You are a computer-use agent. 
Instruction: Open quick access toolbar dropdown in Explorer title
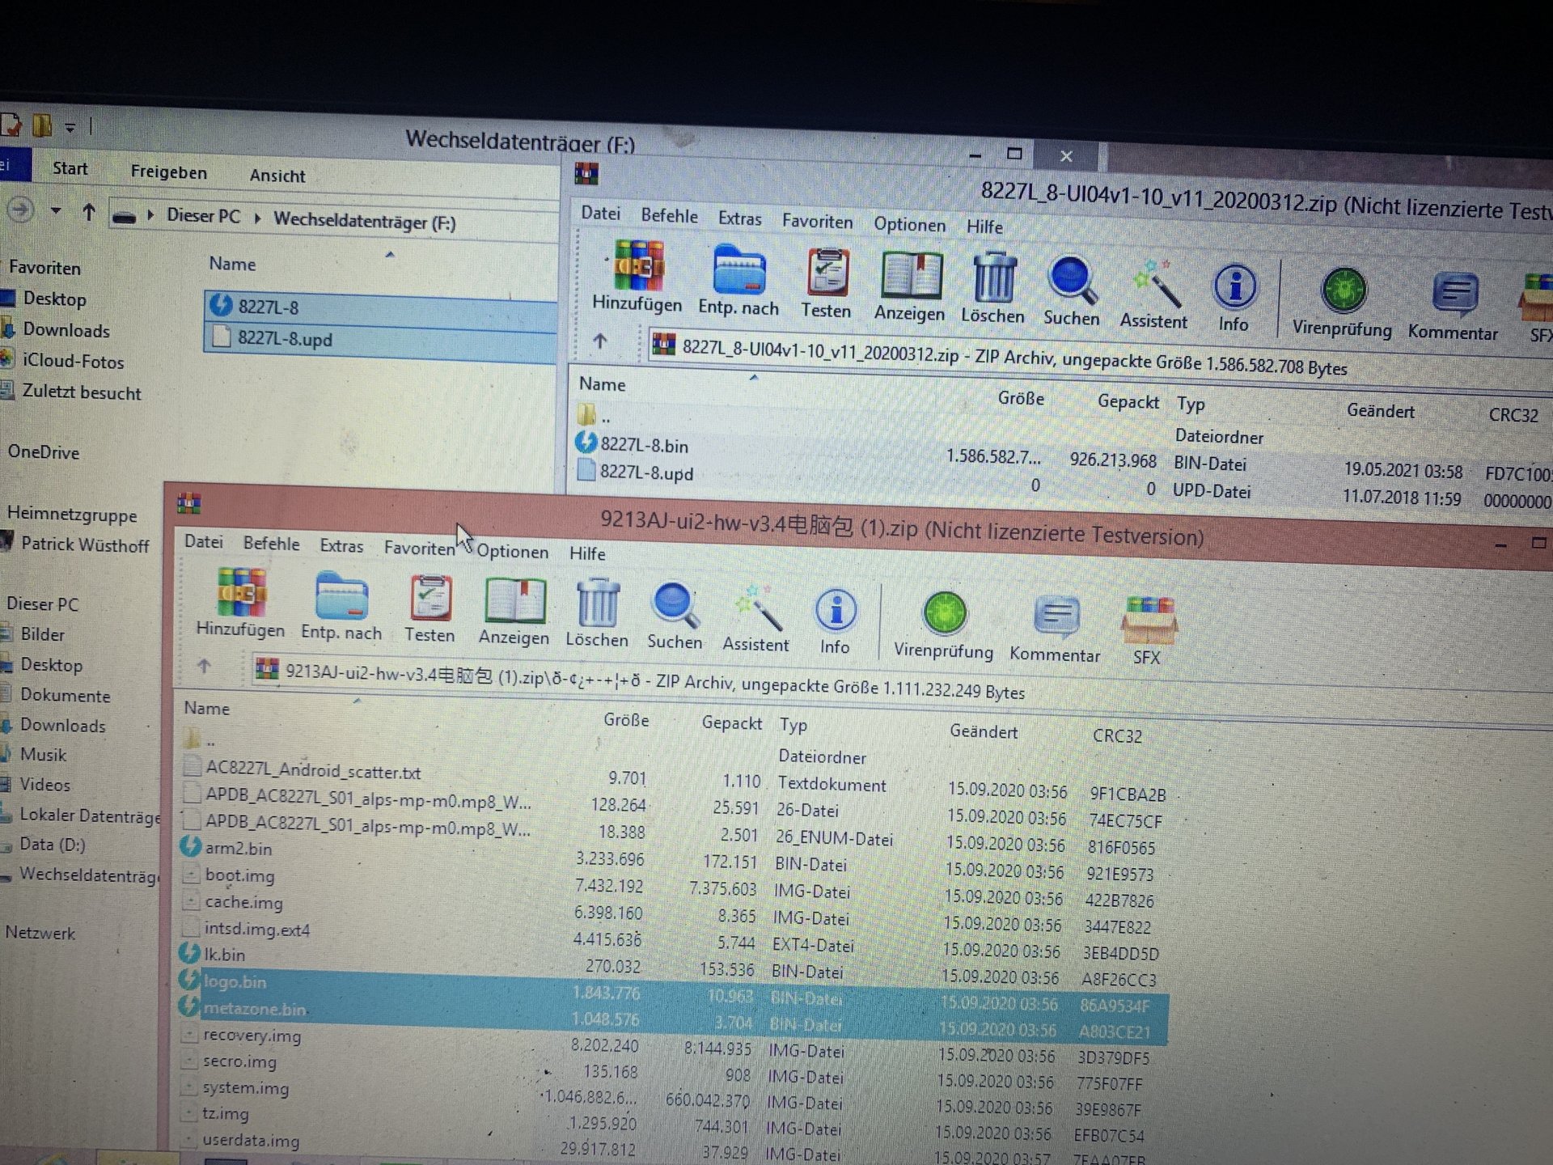click(x=70, y=127)
